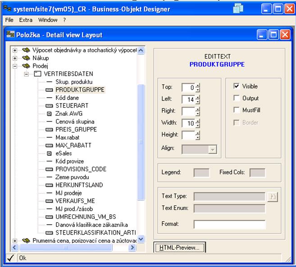Select the MJ prodeje tree item
This screenshot has height=267, width=296.
pyautogui.click(x=69, y=193)
